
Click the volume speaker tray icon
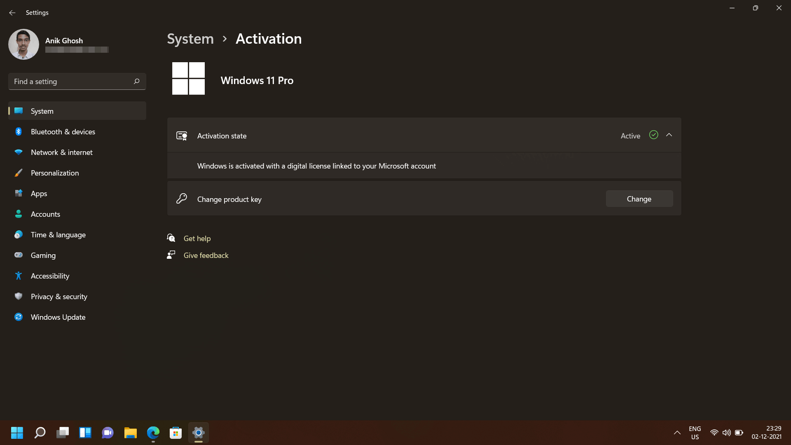726,433
